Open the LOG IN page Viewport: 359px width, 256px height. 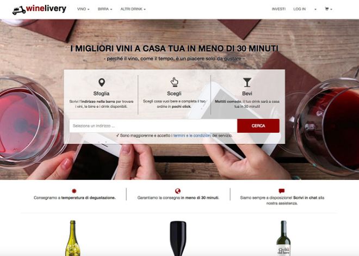tap(300, 9)
